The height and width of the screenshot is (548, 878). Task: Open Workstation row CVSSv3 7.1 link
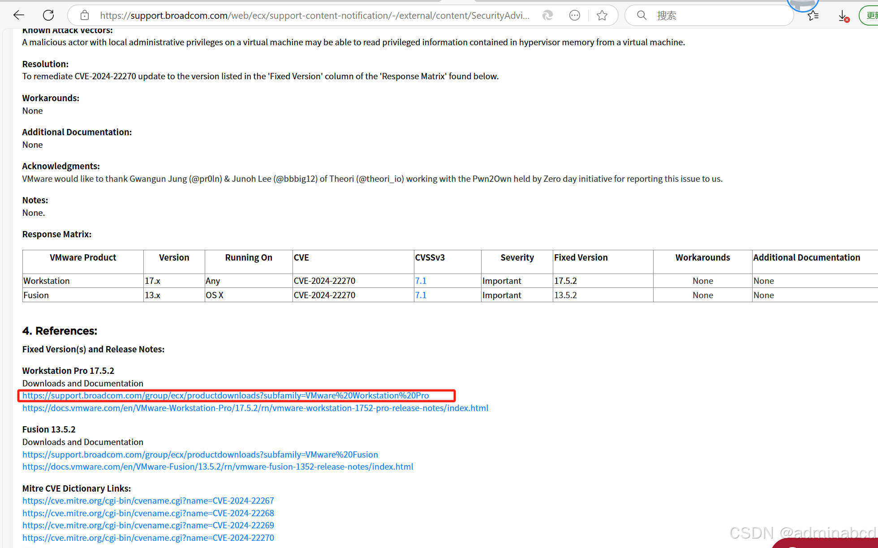(x=421, y=281)
